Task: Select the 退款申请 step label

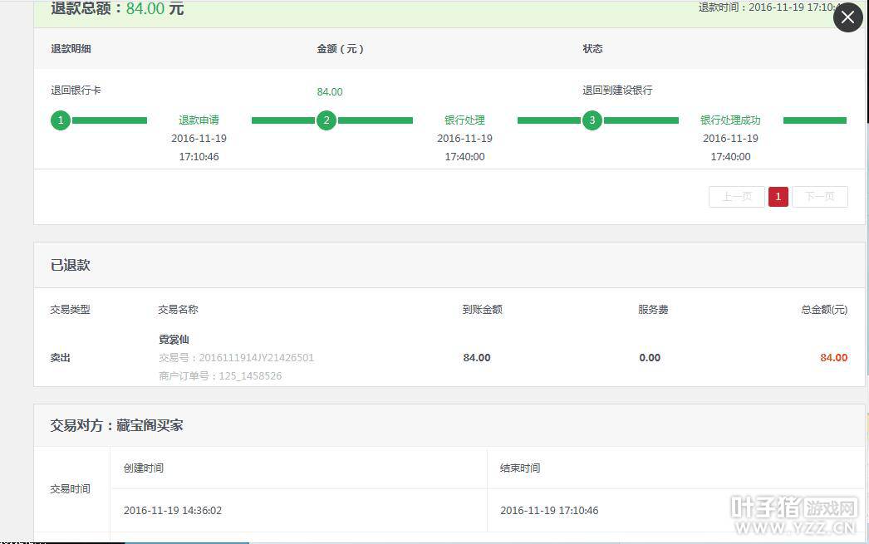Action: point(199,120)
